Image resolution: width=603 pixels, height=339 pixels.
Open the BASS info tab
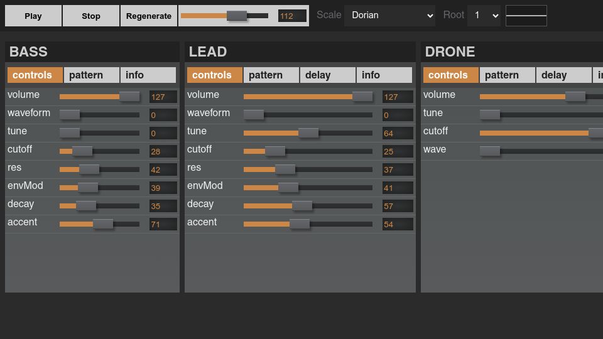click(x=148, y=75)
